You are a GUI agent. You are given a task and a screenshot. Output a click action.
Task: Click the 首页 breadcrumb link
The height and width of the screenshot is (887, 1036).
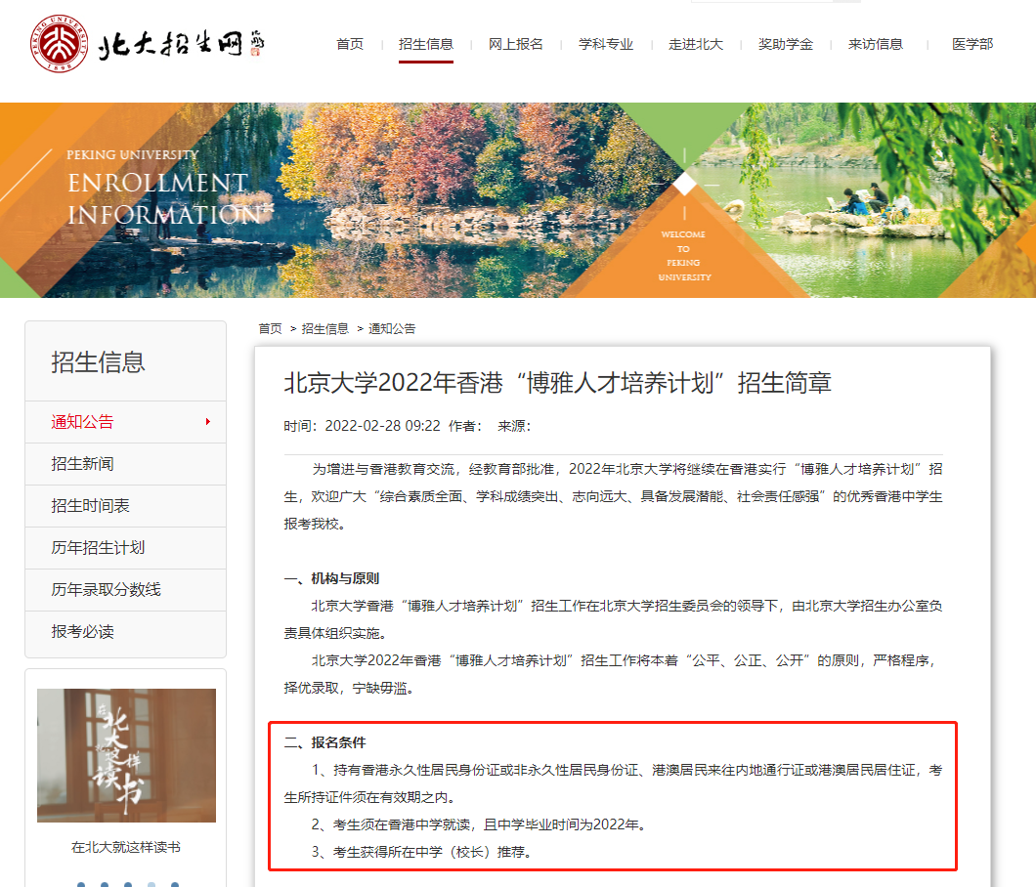tap(270, 328)
